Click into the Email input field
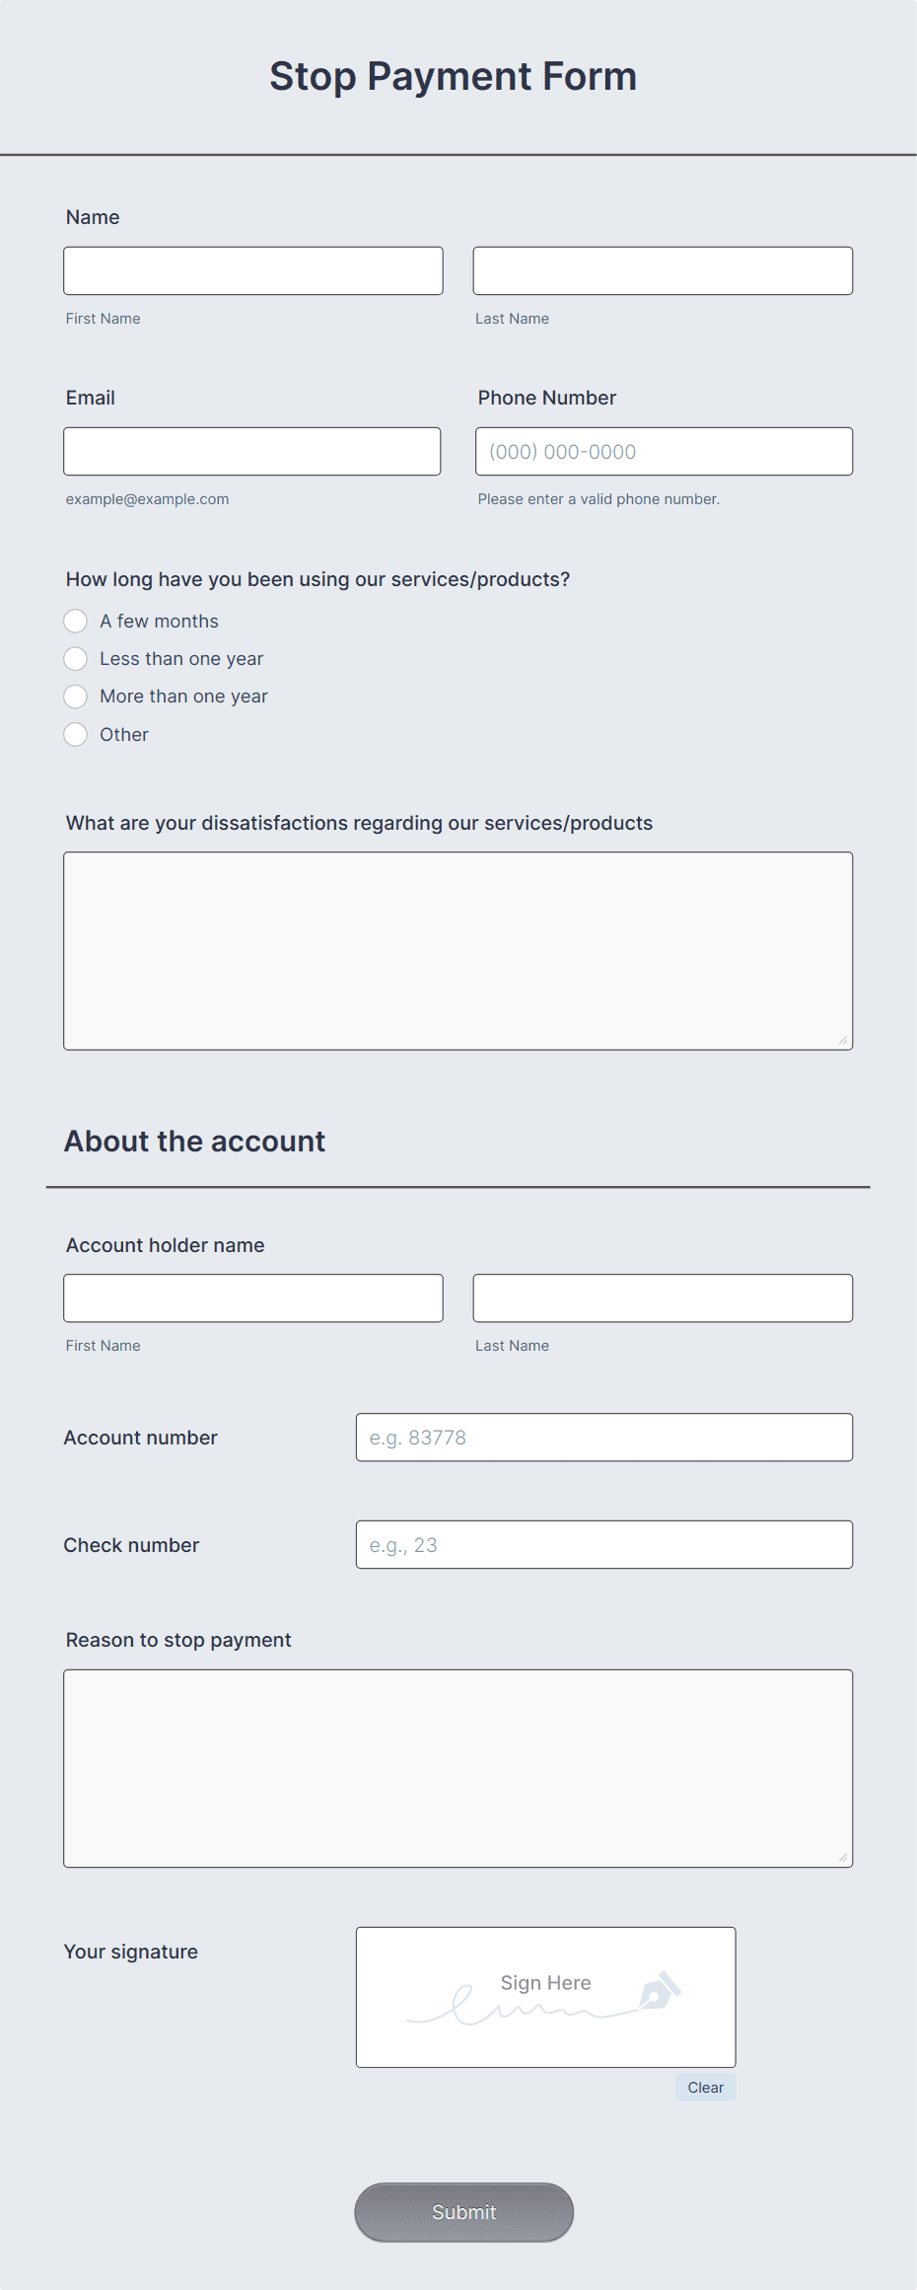Viewport: 917px width, 2290px height. (251, 451)
